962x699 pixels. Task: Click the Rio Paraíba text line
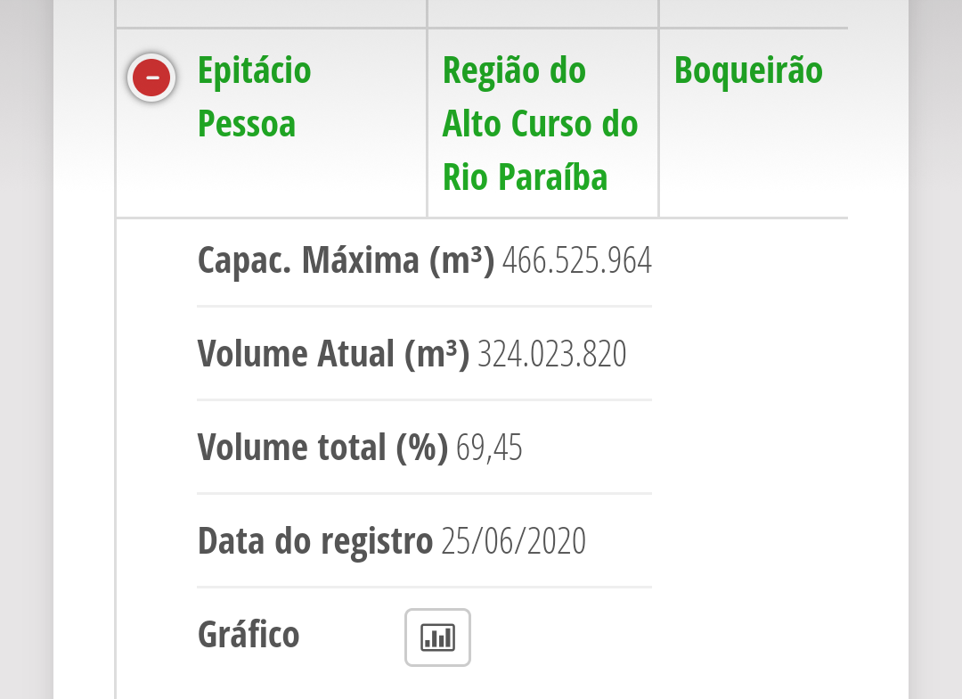(526, 177)
